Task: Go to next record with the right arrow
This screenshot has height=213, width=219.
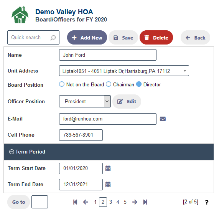Action: tap(135, 202)
